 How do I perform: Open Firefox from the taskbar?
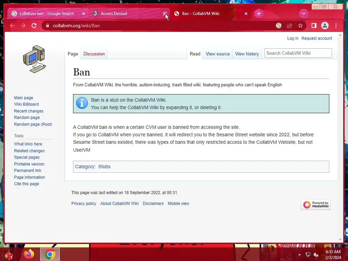tap(29, 254)
